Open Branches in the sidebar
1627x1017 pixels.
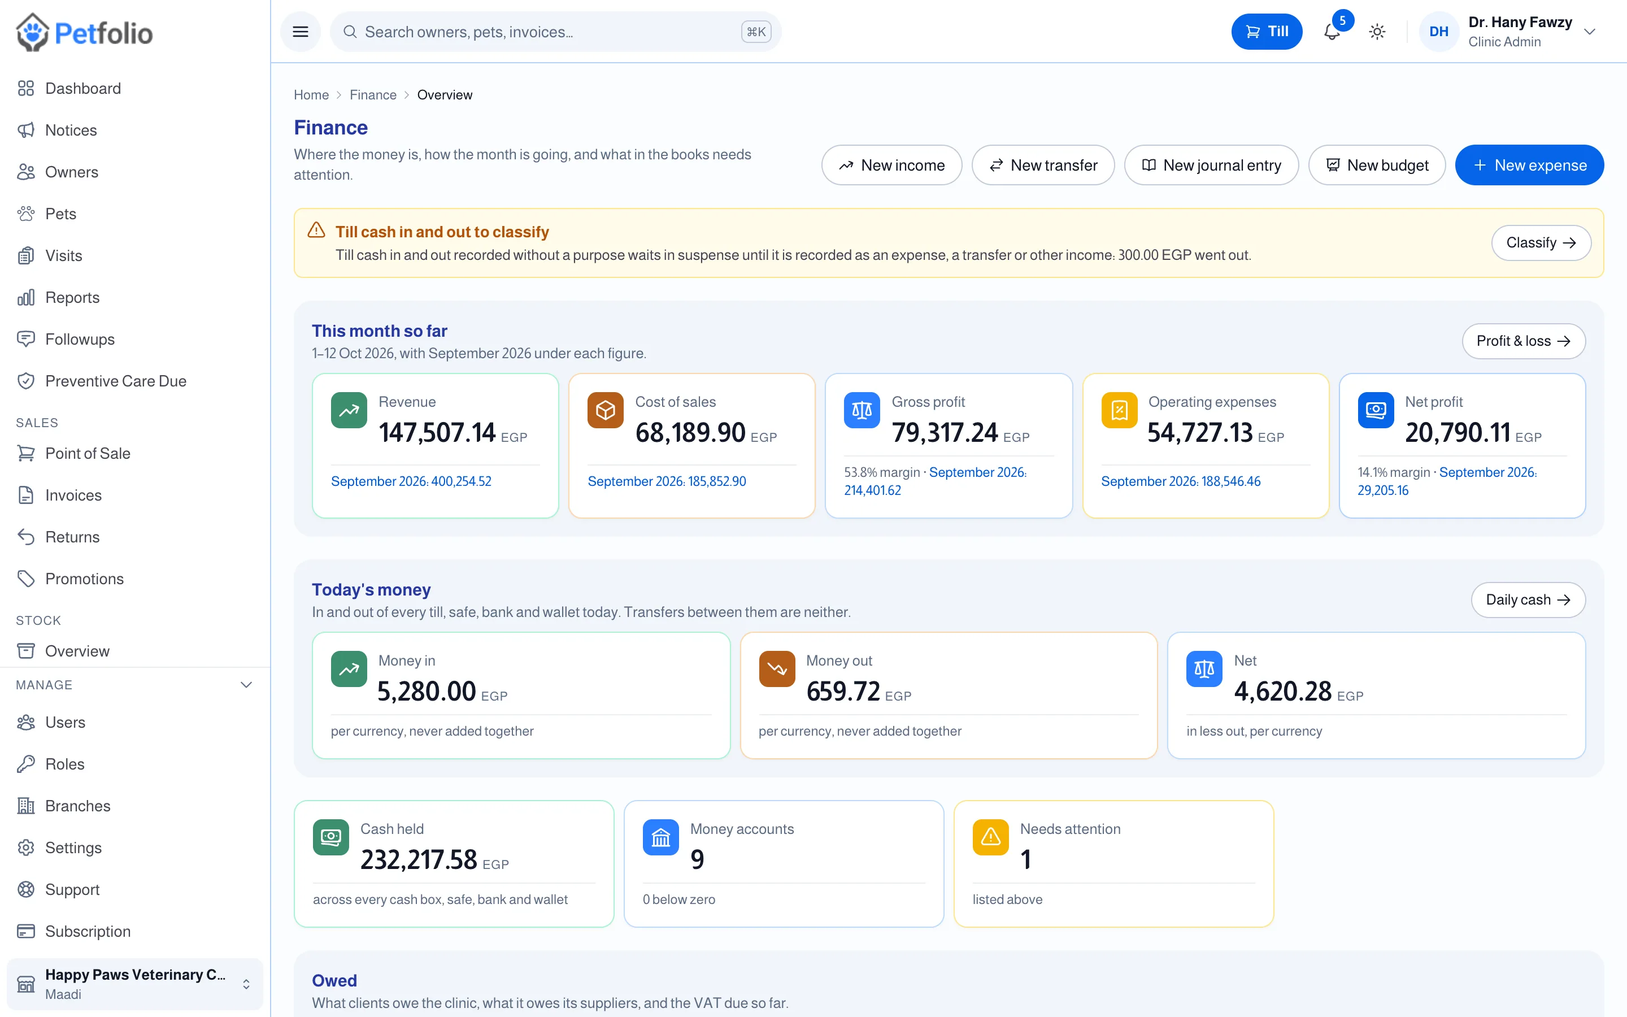point(134,806)
